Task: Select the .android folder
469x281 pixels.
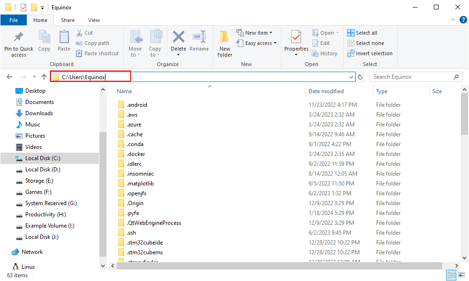Action: tap(136, 105)
